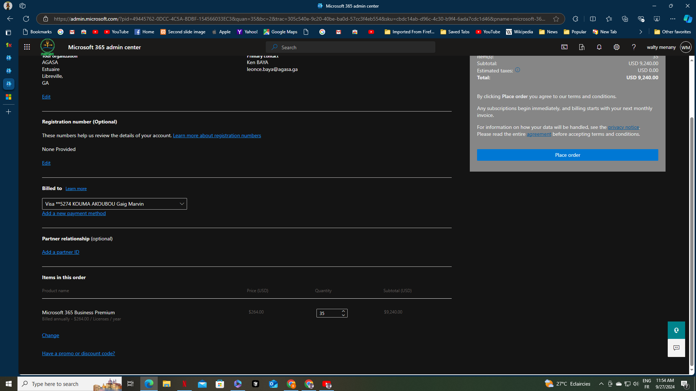
Task: Open Wikipedia bookmark
Action: click(519, 32)
